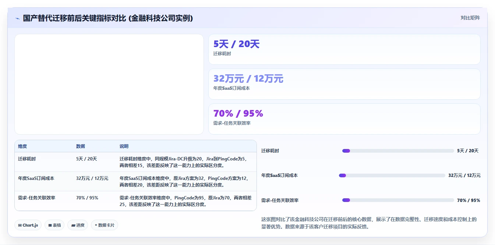Click the lightning icon beside the title
The image size is (495, 245).
18,18
